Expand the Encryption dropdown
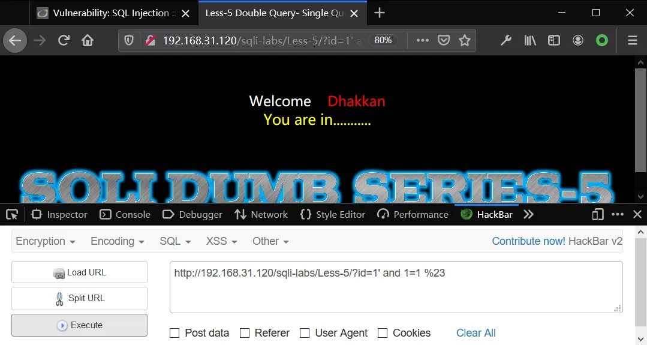This screenshot has height=345, width=647. point(46,241)
